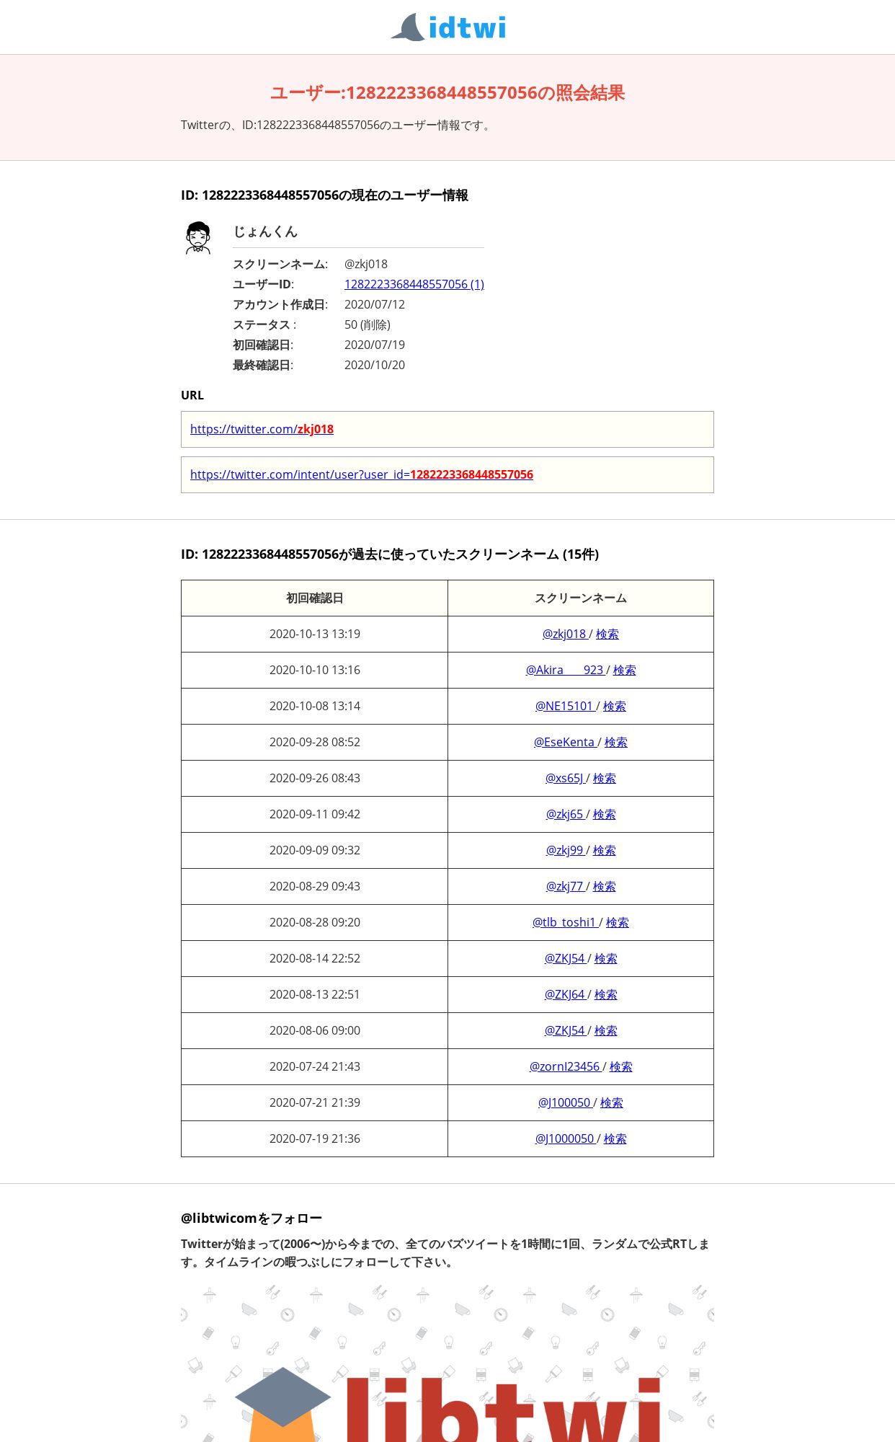Viewport: 895px width, 1442px height.
Task: Click the libtwi banner image
Action: coord(447,1363)
